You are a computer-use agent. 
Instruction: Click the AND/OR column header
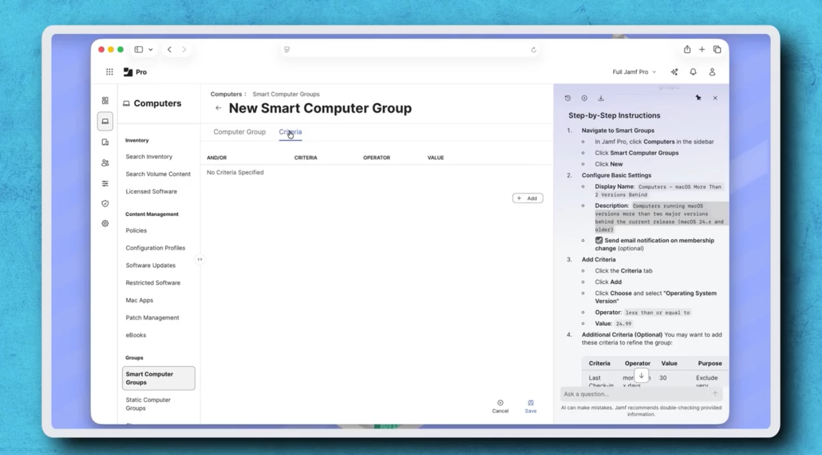click(x=217, y=158)
